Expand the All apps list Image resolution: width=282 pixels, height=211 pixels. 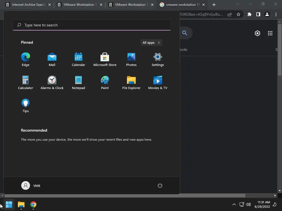pyautogui.click(x=151, y=43)
